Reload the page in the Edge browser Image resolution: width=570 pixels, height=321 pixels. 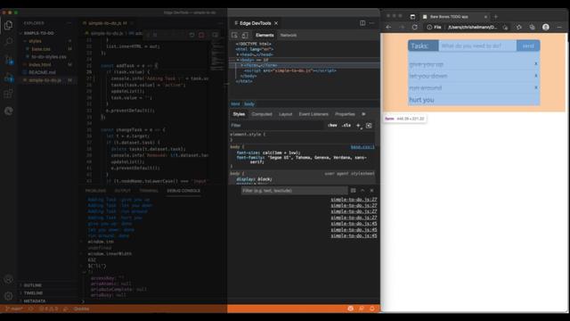click(414, 27)
